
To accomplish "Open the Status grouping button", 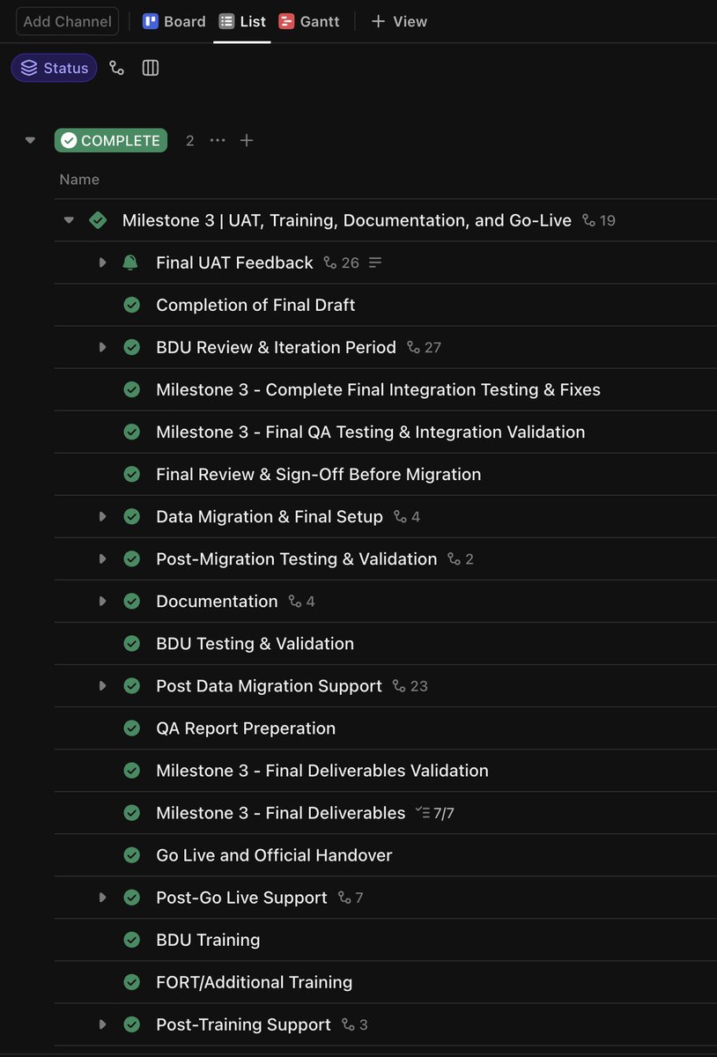I will coord(55,68).
